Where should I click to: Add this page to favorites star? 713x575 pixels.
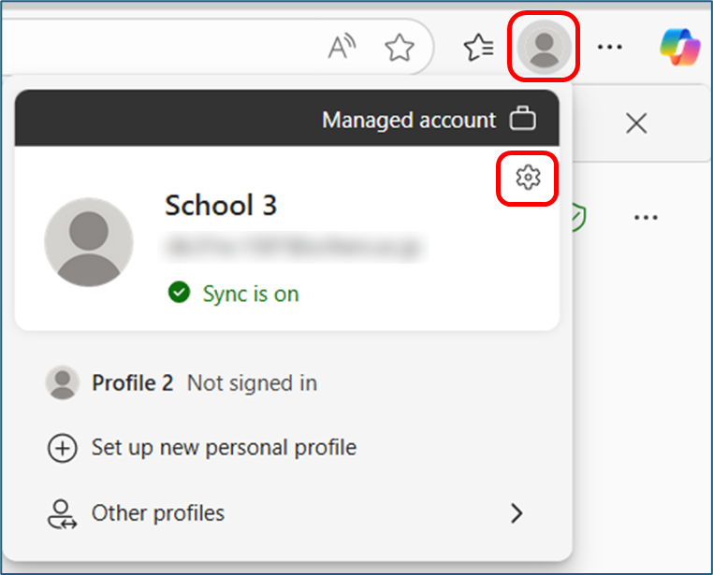[400, 48]
